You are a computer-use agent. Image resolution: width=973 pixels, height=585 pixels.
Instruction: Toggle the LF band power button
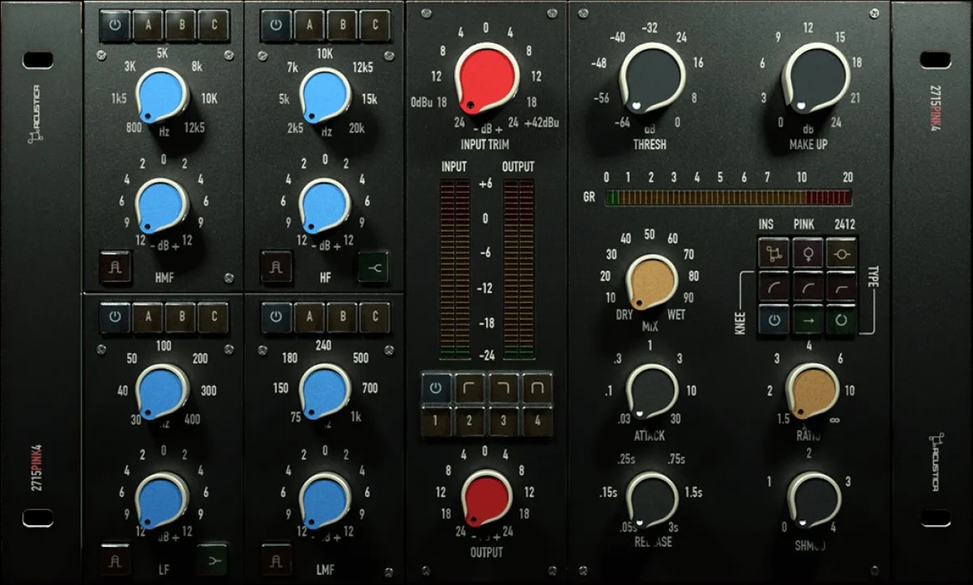tap(115, 317)
